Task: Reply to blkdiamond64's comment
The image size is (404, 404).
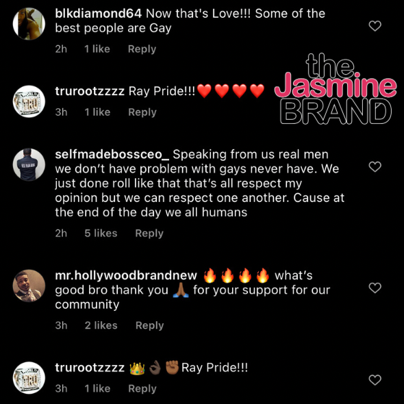Action: 142,49
